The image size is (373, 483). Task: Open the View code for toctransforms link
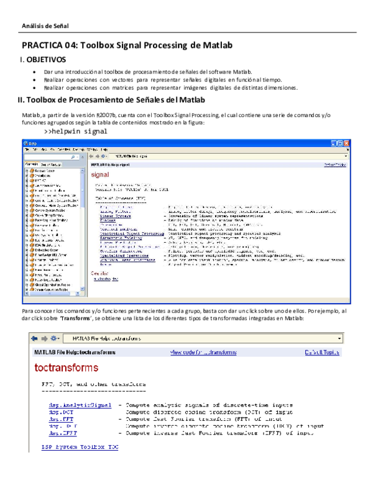203,352
